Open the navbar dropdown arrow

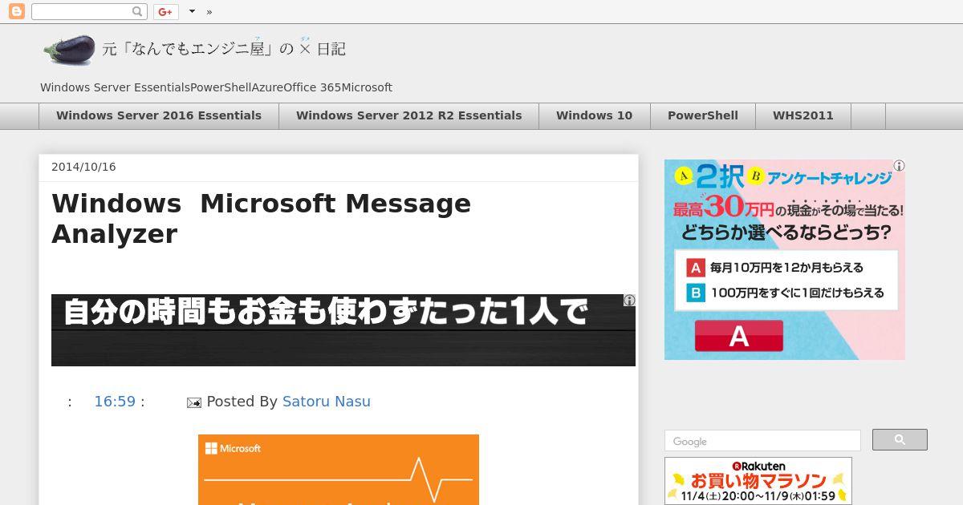click(192, 11)
